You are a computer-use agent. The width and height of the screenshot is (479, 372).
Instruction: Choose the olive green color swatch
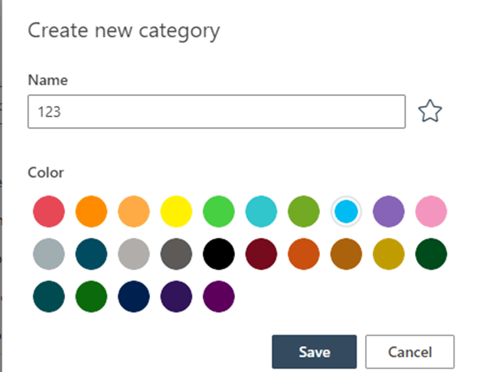(304, 212)
